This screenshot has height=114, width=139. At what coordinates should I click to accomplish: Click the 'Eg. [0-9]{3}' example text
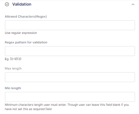(x=13, y=59)
